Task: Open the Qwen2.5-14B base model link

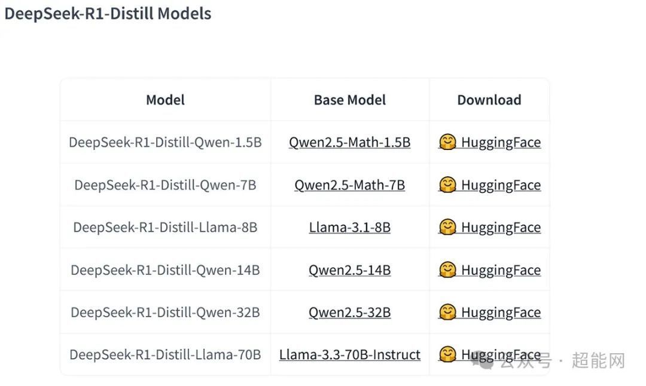Action: coord(349,270)
